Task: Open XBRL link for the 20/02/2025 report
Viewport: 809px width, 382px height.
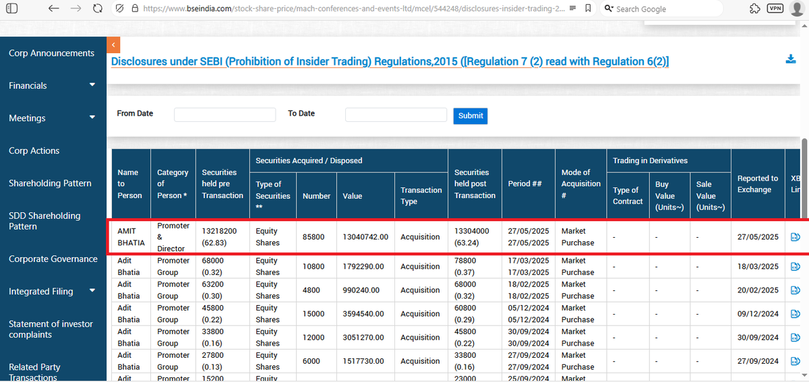Action: [795, 290]
